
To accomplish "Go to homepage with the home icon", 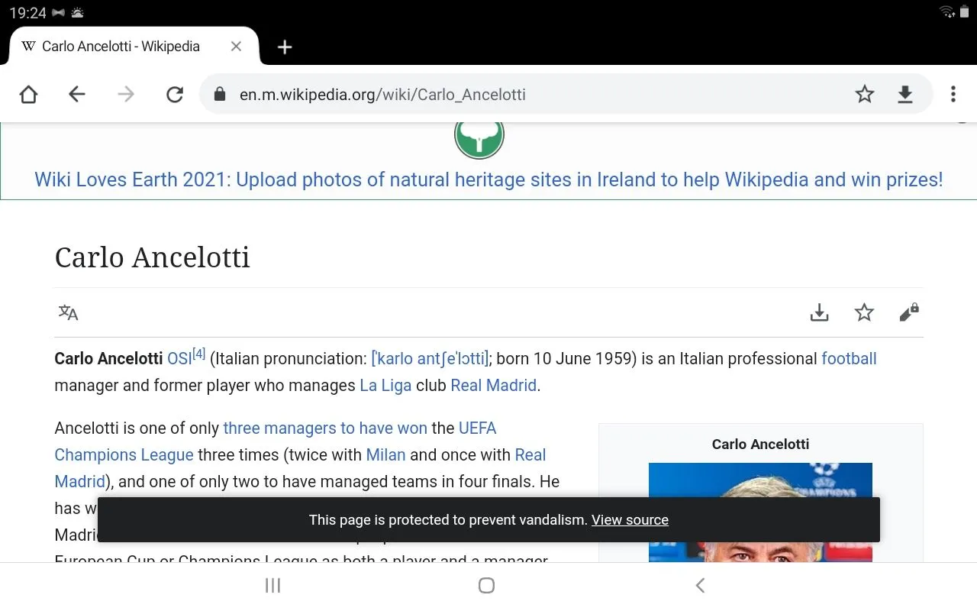I will click(28, 94).
